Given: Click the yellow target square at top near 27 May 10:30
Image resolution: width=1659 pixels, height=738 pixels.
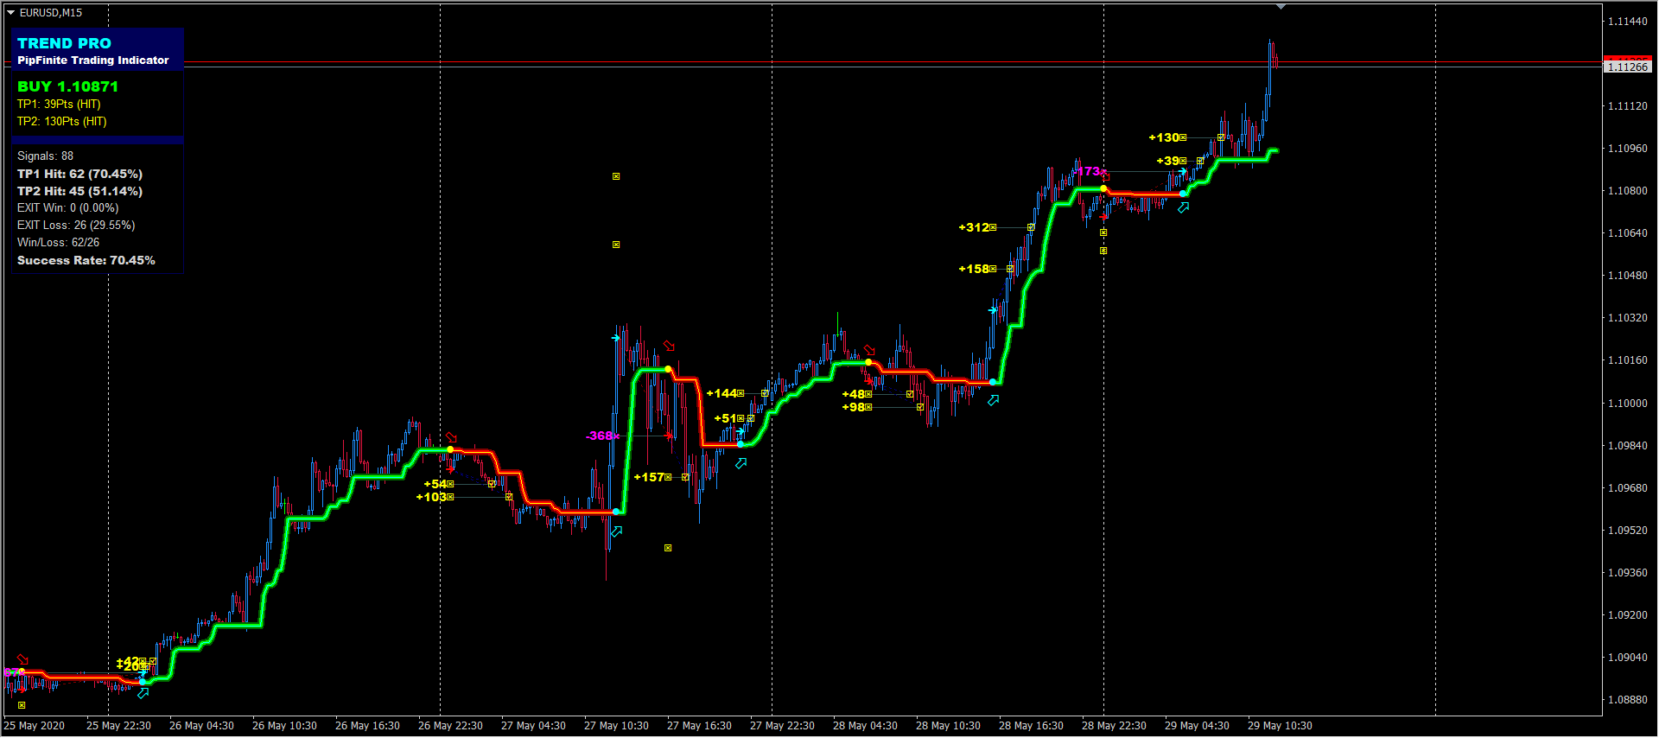Looking at the screenshot, I should tap(616, 176).
